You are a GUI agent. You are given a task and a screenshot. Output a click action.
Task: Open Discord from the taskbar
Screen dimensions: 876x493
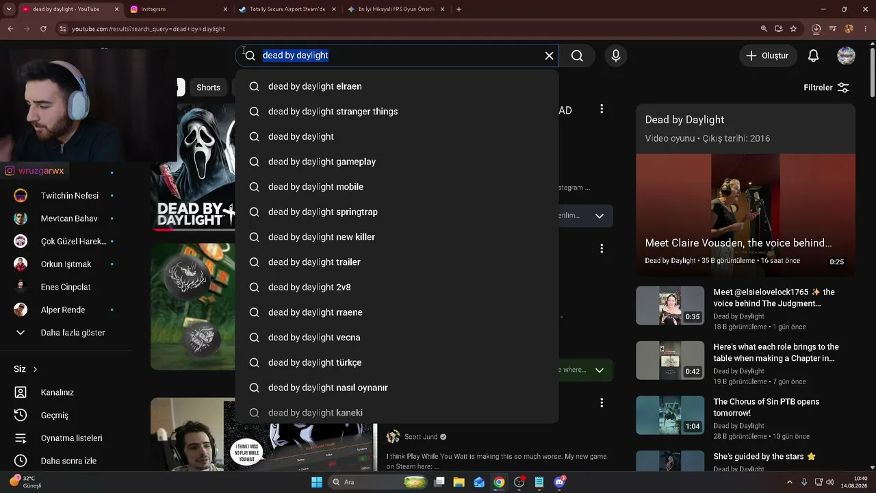[559, 482]
